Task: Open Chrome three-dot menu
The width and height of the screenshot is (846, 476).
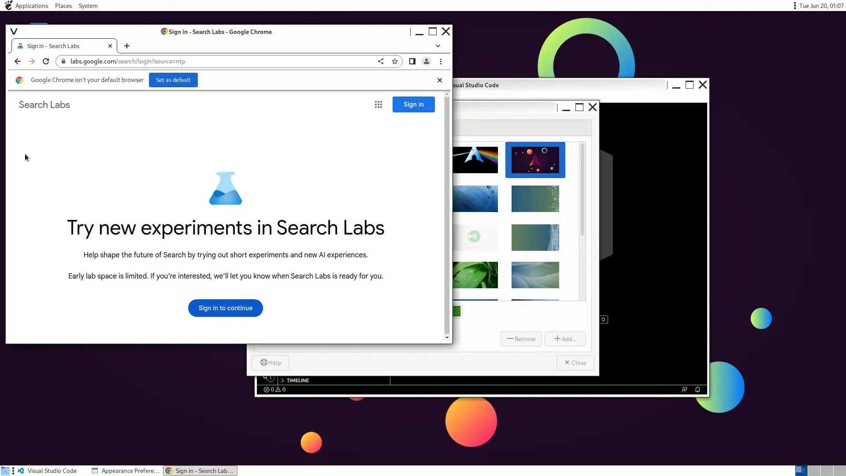Action: pyautogui.click(x=441, y=61)
